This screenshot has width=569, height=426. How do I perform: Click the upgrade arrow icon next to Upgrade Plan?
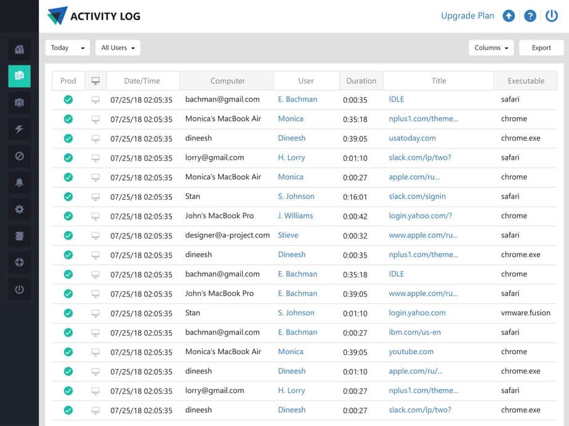click(x=509, y=15)
